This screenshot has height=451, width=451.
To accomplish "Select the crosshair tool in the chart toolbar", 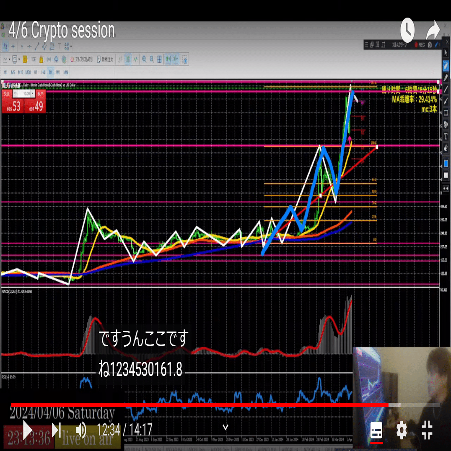I will coord(13,47).
